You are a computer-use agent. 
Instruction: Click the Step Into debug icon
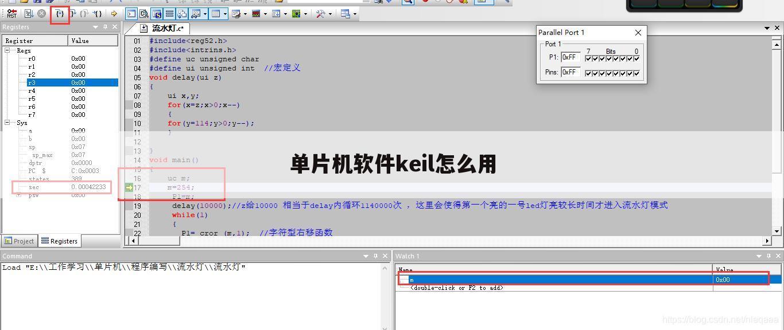point(60,13)
